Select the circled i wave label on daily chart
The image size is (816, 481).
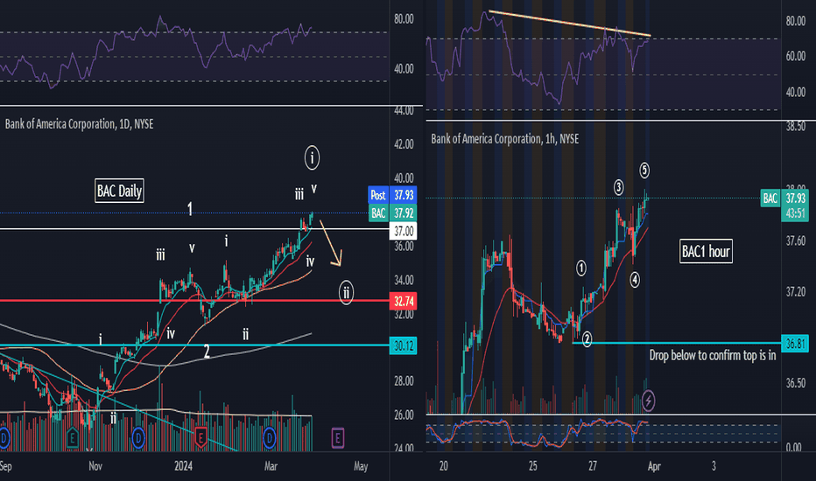point(312,157)
